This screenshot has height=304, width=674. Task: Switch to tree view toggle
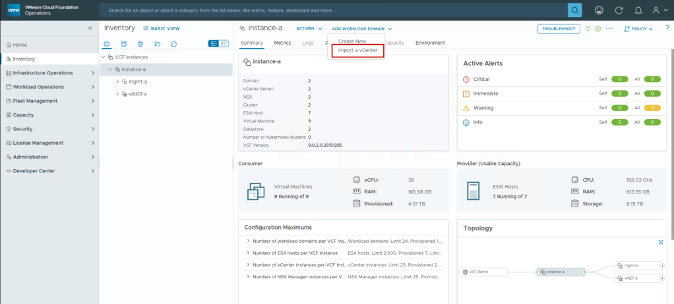(x=214, y=43)
